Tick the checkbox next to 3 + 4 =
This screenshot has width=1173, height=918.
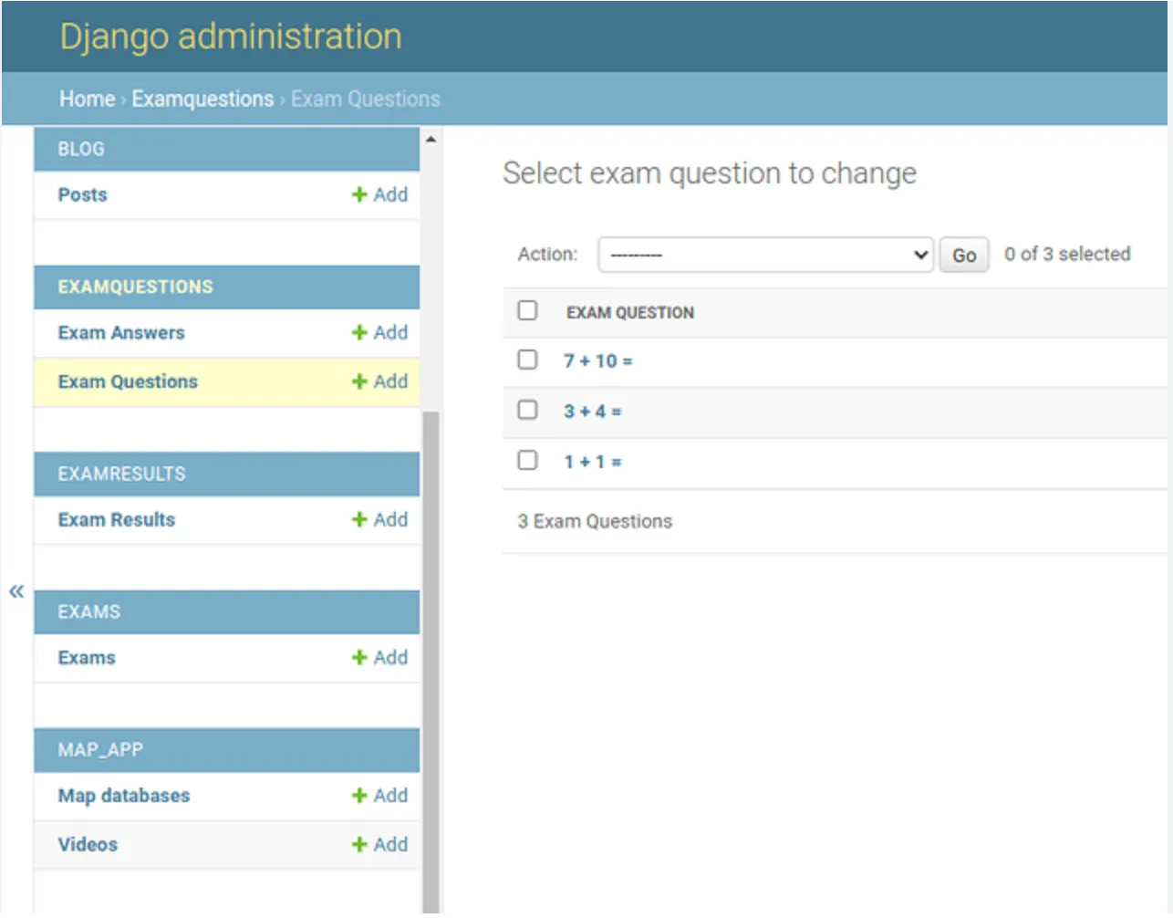(527, 410)
